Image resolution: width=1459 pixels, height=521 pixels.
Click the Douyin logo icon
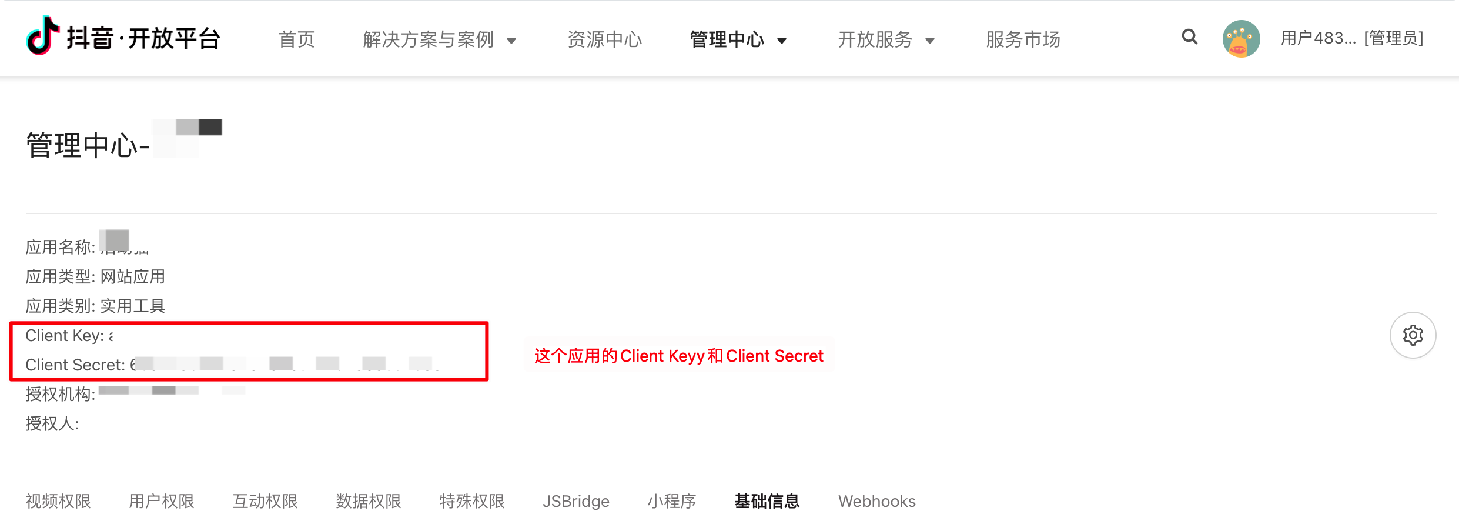pyautogui.click(x=43, y=36)
